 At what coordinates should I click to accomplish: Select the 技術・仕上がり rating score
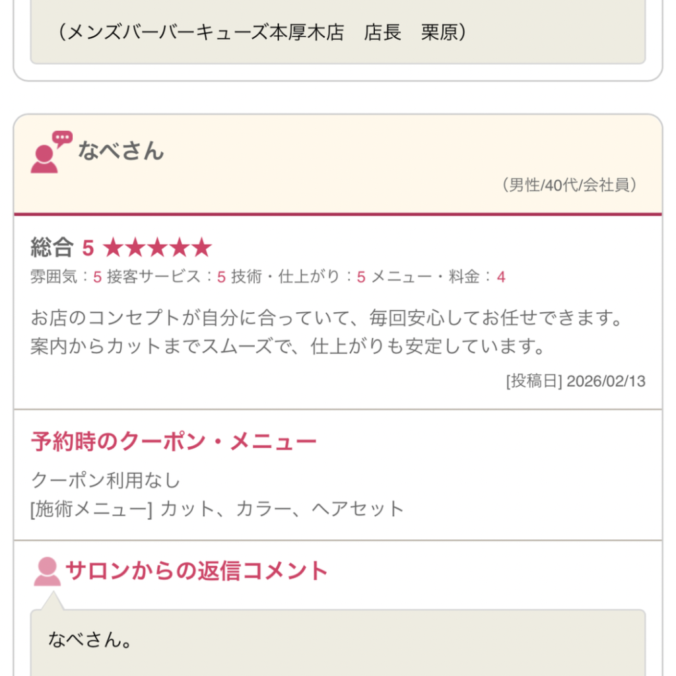pyautogui.click(x=360, y=277)
